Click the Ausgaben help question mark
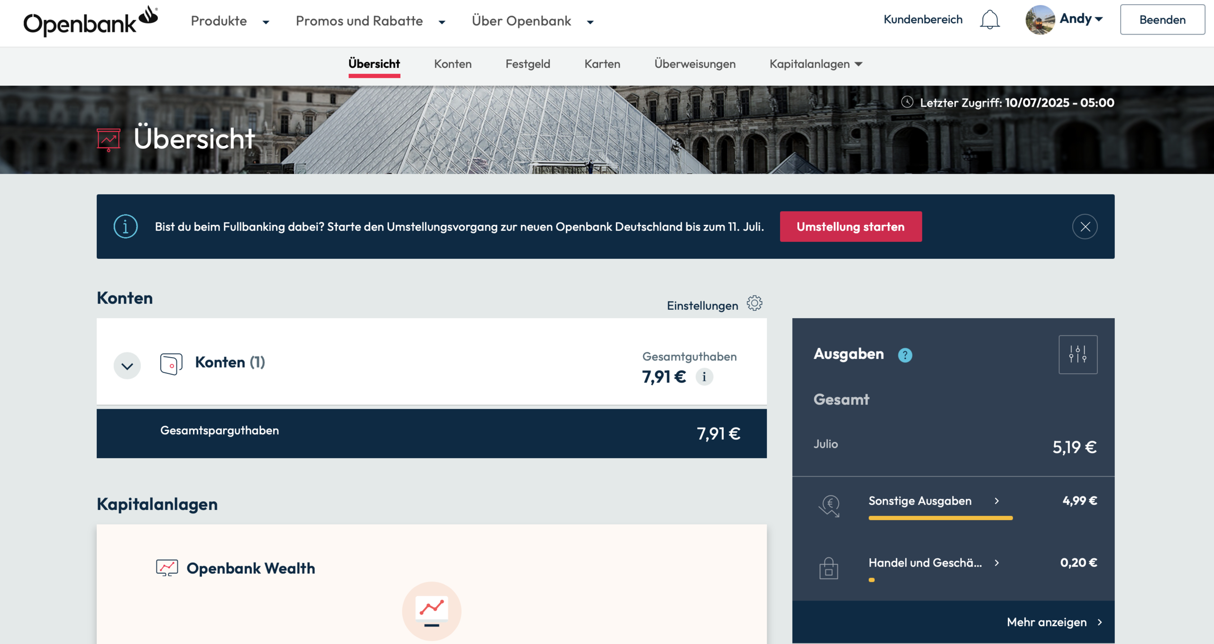Viewport: 1214px width, 644px height. [905, 355]
